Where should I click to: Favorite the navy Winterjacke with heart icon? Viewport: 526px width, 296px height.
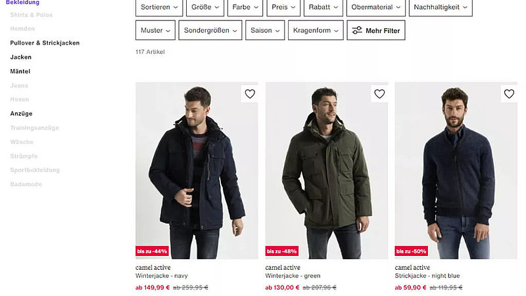(x=250, y=94)
